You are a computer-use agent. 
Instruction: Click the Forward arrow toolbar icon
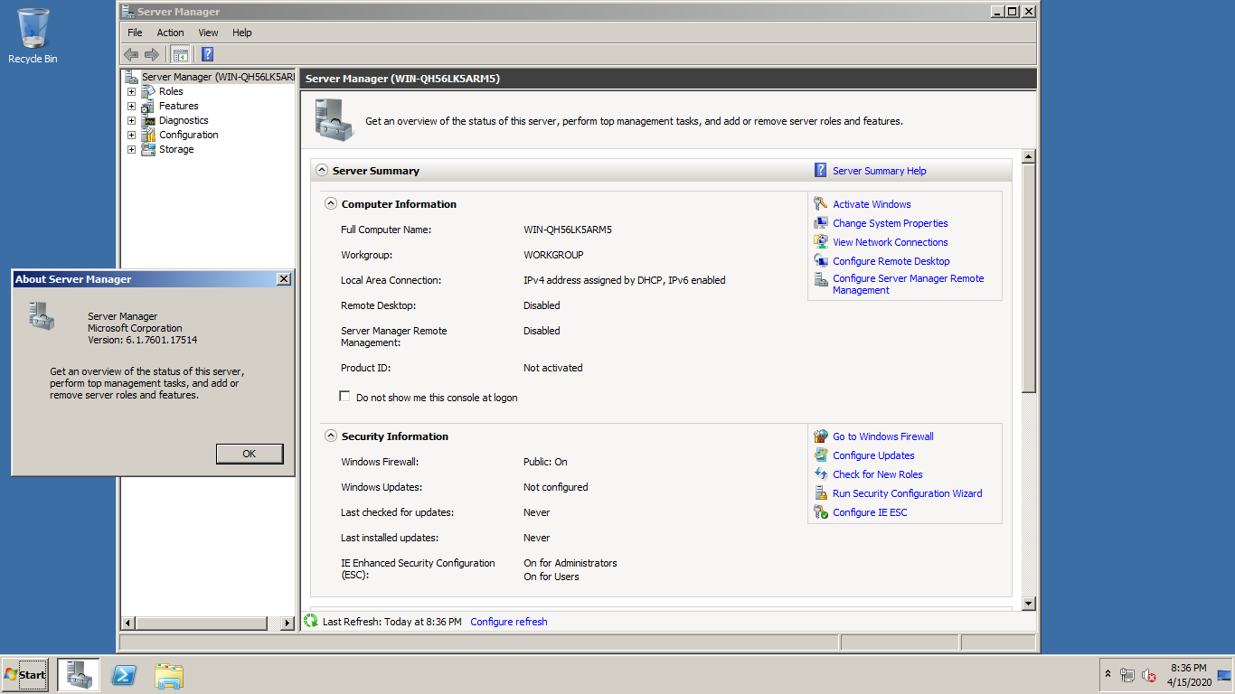(152, 54)
